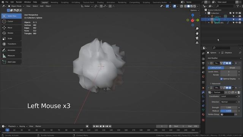Remove the Subdivision modifier with X

coord(236,63)
